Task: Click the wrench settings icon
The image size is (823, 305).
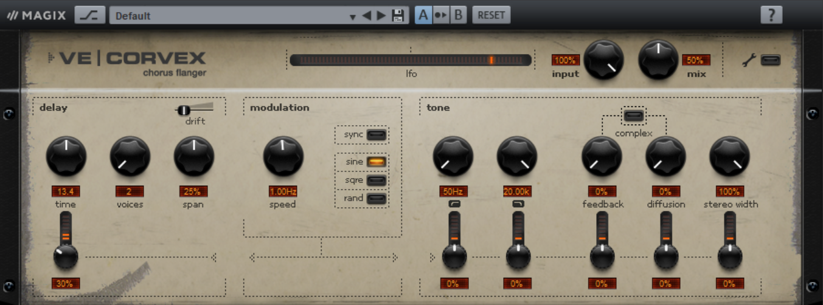Action: [749, 60]
